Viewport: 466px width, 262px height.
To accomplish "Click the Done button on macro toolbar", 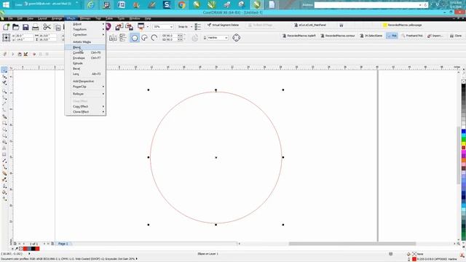I will tap(456, 36).
